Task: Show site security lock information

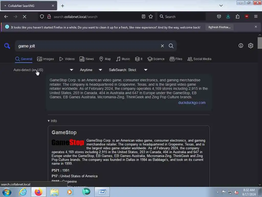Action: click(49, 17)
